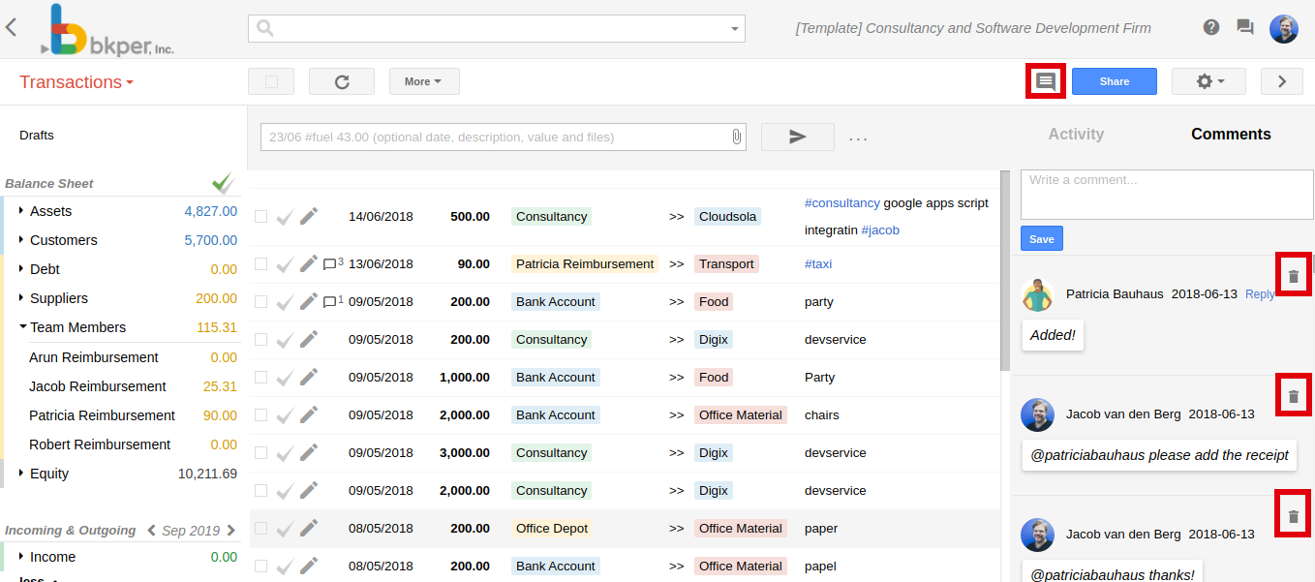This screenshot has height=582, width=1315.
Task: Open comments on the 13/06/2018 taxi transaction
Action: coord(330,263)
